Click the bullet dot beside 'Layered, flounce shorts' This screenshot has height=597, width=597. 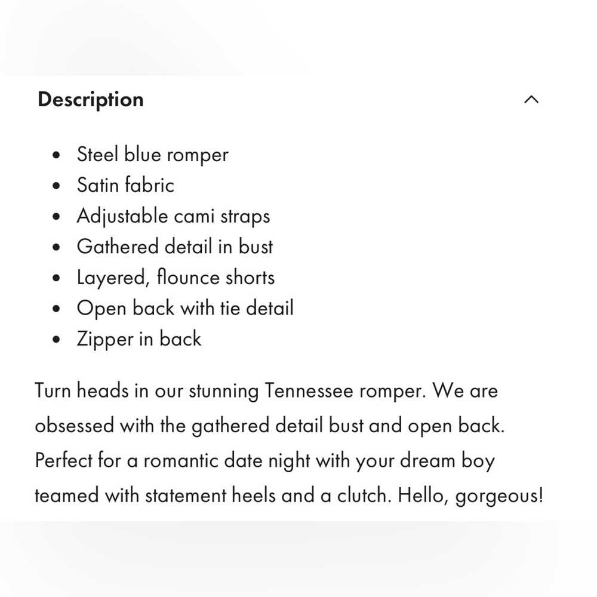56,278
